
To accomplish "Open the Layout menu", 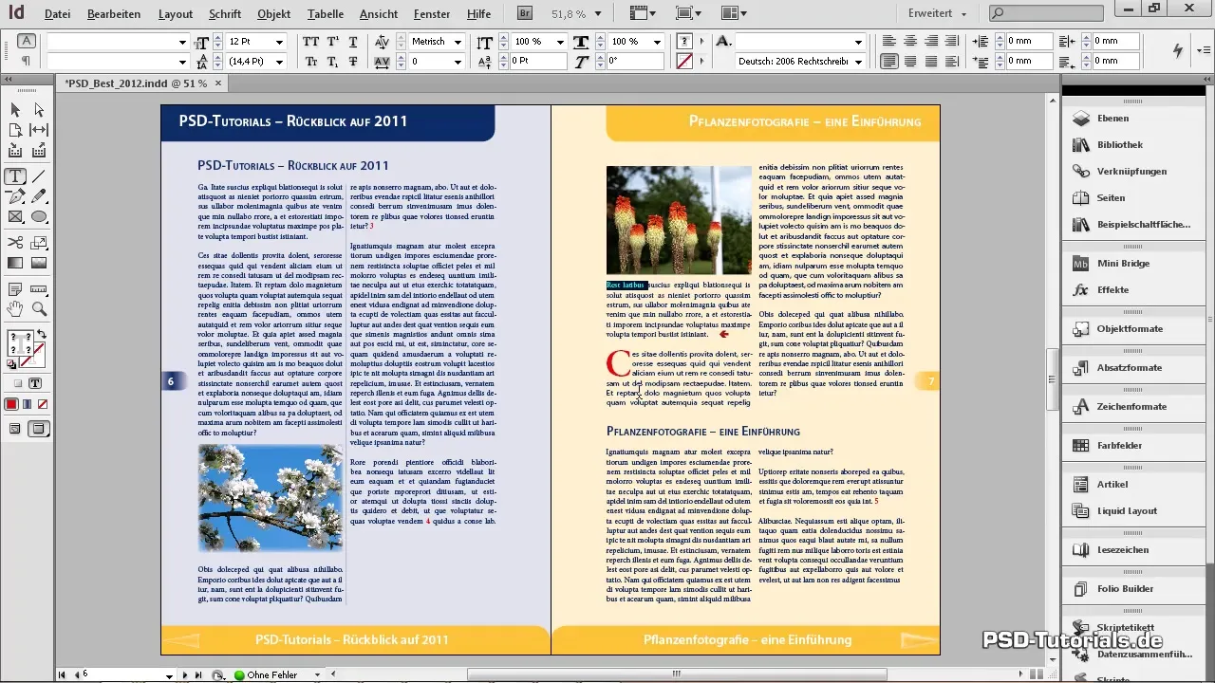I will coord(176,14).
